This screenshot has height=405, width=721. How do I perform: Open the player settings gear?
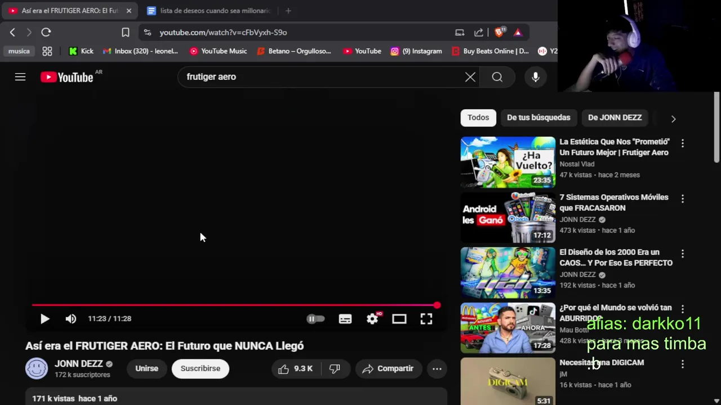click(372, 319)
